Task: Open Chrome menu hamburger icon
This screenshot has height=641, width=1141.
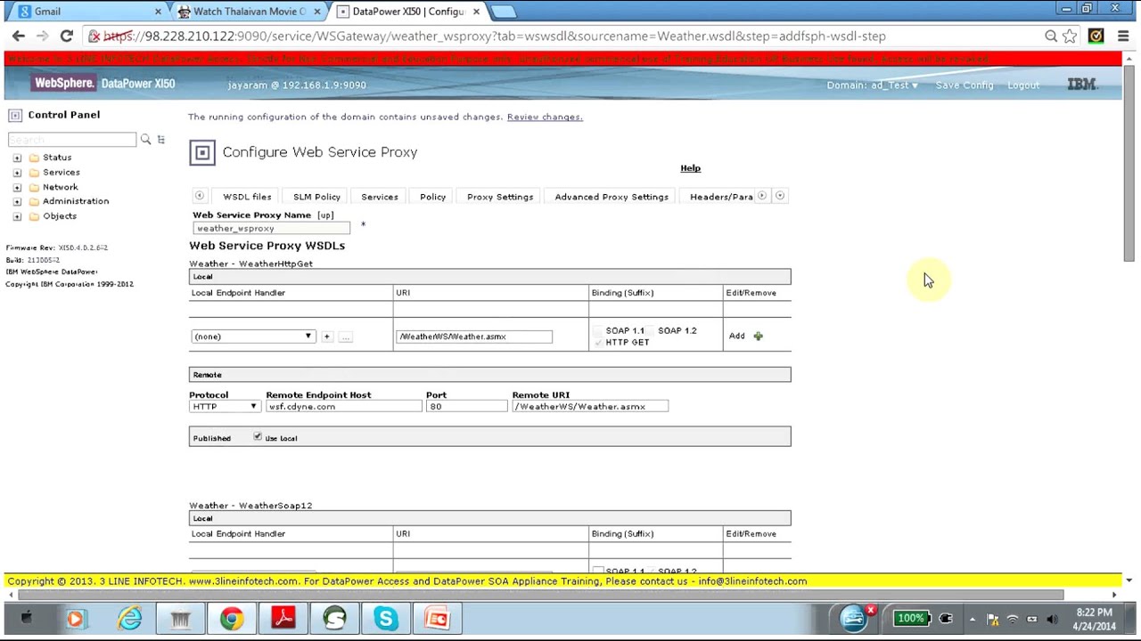Action: click(1122, 36)
